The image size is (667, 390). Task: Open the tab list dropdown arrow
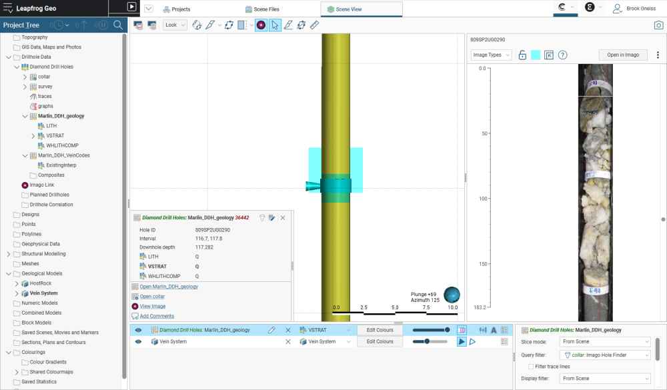point(149,9)
